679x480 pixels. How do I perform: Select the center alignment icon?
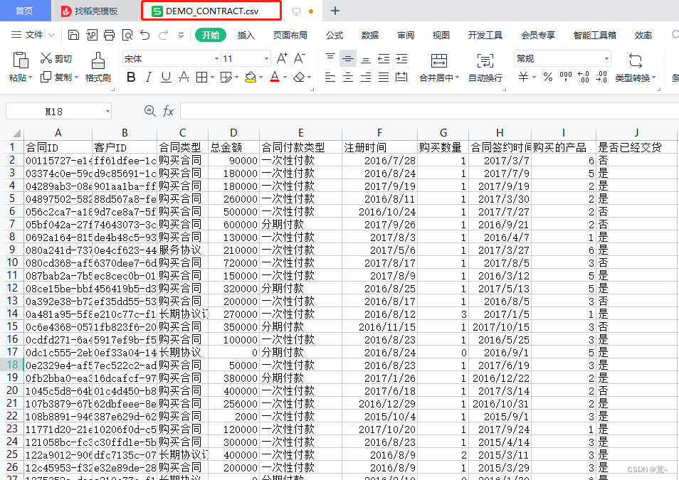pos(348,77)
